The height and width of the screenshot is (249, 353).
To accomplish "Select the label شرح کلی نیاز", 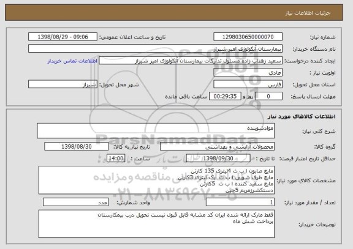I will pos(319,132).
